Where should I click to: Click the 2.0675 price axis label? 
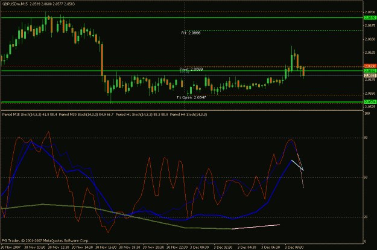[x=370, y=25]
